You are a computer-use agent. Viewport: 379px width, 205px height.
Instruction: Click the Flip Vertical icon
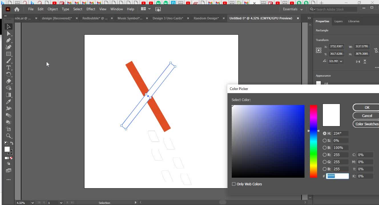tap(365, 61)
